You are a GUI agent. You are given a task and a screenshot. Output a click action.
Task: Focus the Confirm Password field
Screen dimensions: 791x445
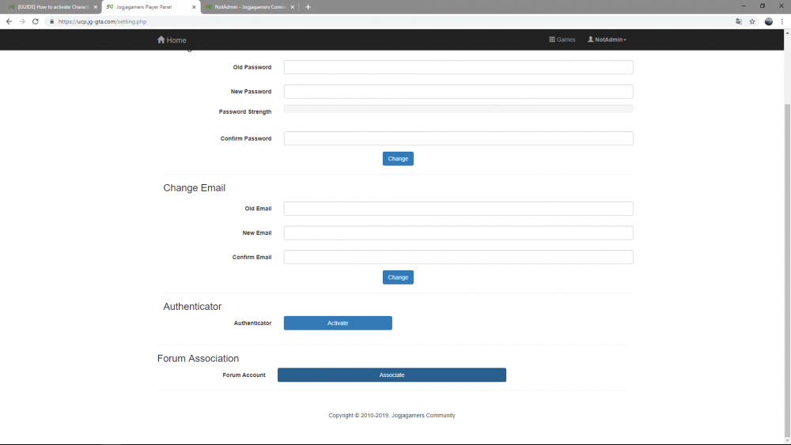point(458,138)
